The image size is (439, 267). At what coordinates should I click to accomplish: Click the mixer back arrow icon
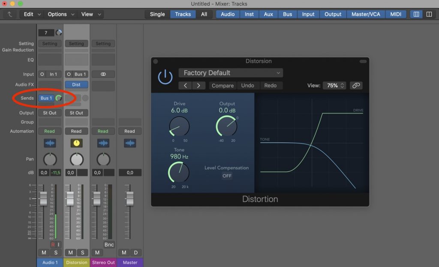click(10, 14)
